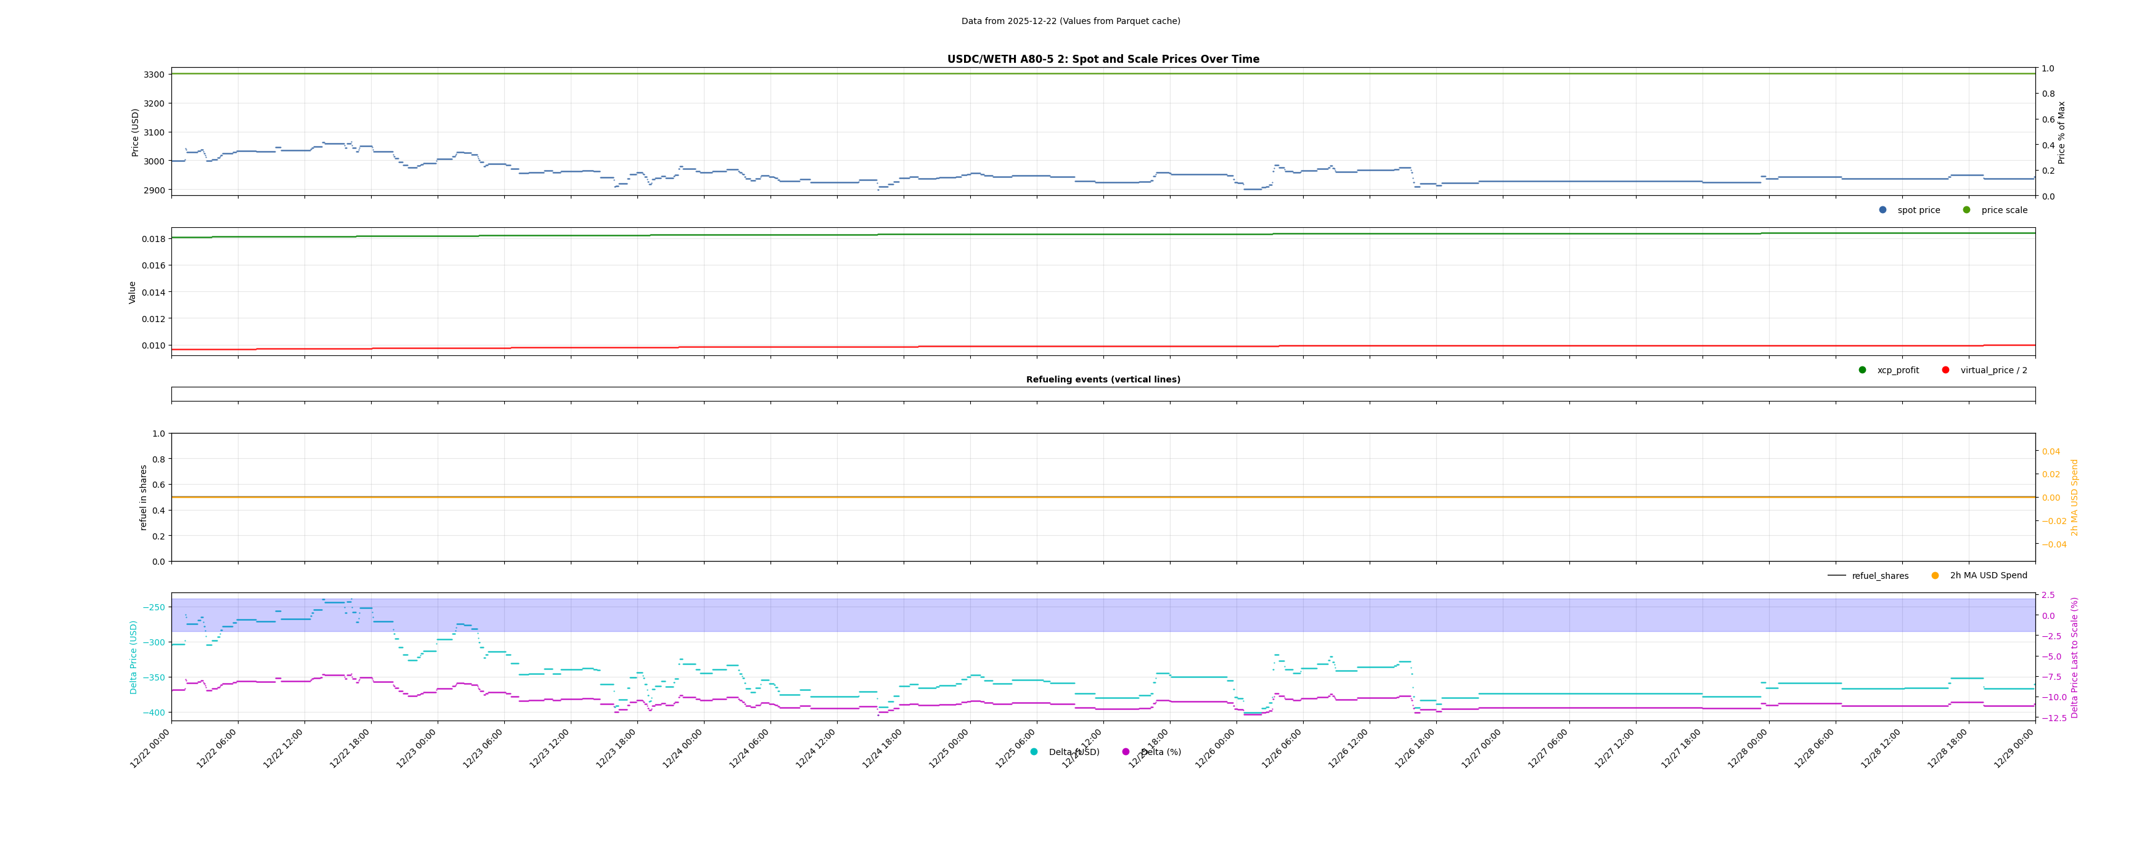Click the Data from 2025-12-22 header text
Image resolution: width=2142 pixels, height=848 pixels.
(1070, 21)
